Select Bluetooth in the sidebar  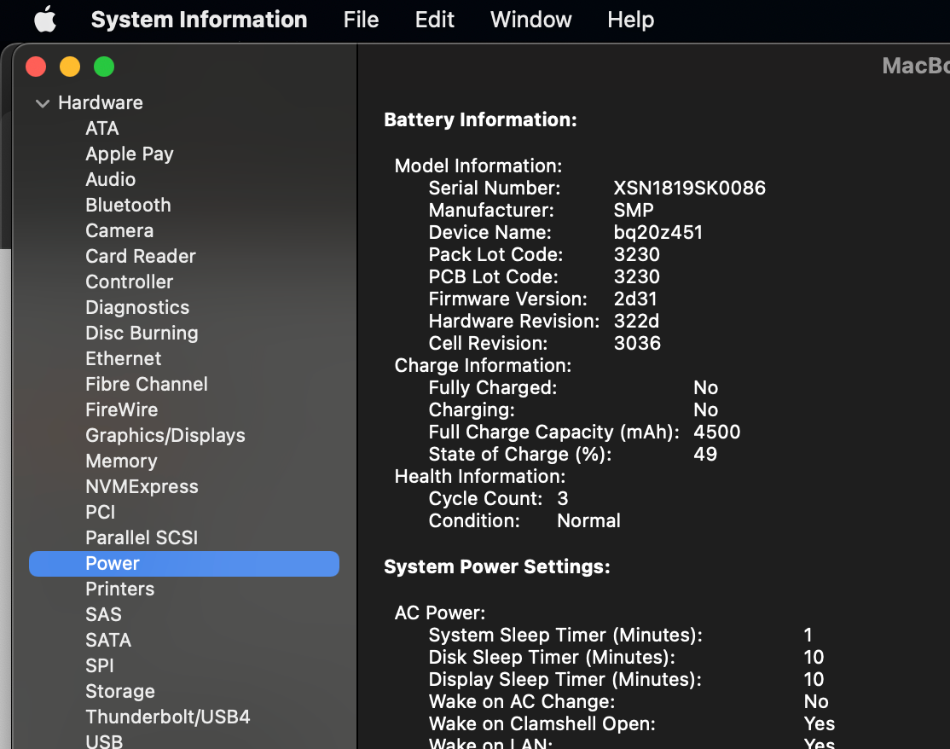(x=128, y=205)
